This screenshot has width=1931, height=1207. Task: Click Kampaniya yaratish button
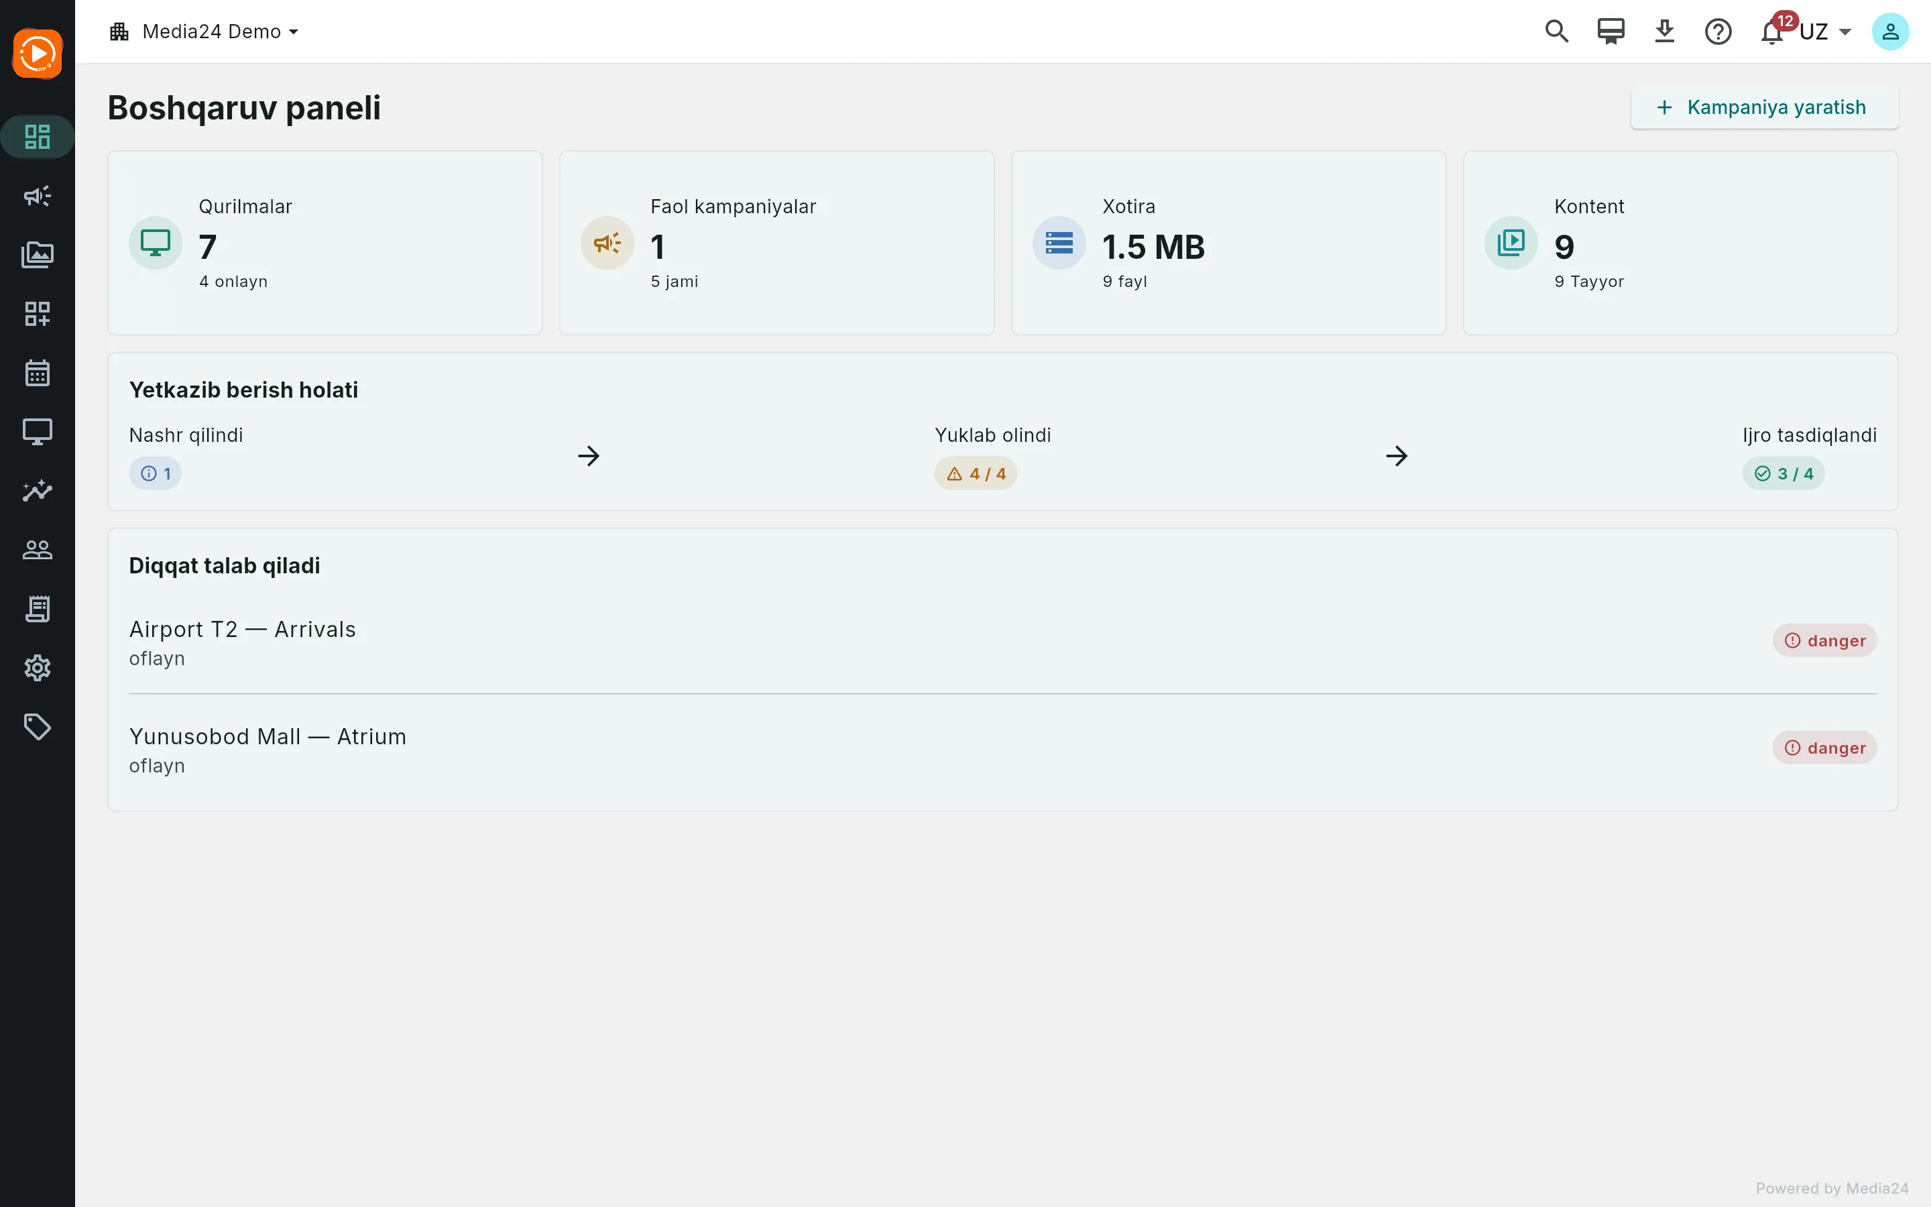click(1764, 107)
